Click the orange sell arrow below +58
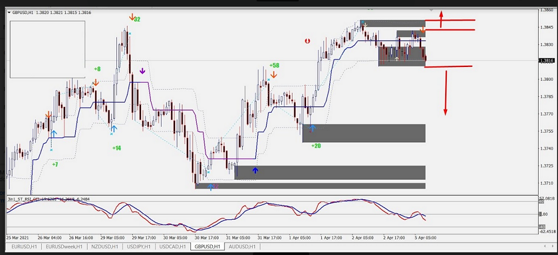Image resolution: width=558 pixels, height=255 pixels. point(274,75)
